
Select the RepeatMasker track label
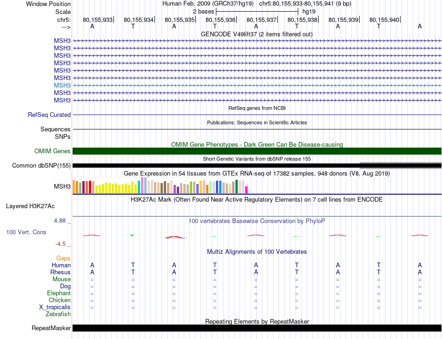[x=51, y=328]
